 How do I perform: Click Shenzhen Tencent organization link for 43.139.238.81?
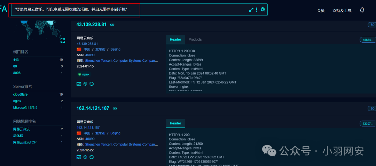pos(122,61)
